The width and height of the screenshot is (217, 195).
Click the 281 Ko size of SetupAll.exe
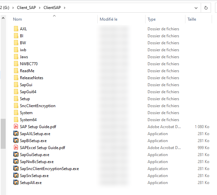point(203,183)
